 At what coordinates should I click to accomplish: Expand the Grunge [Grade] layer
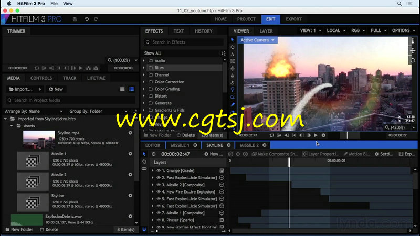point(153,170)
